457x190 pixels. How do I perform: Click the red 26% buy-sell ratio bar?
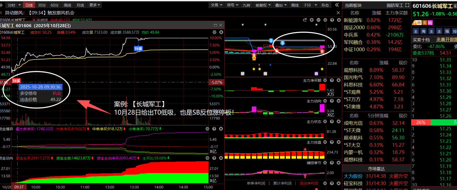[x=421, y=122]
